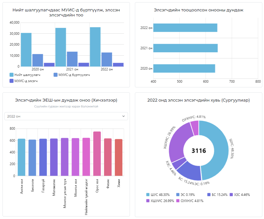Click ОУХНУС 4.81% legend item
Screen dimensions: 264x219
(x=190, y=201)
